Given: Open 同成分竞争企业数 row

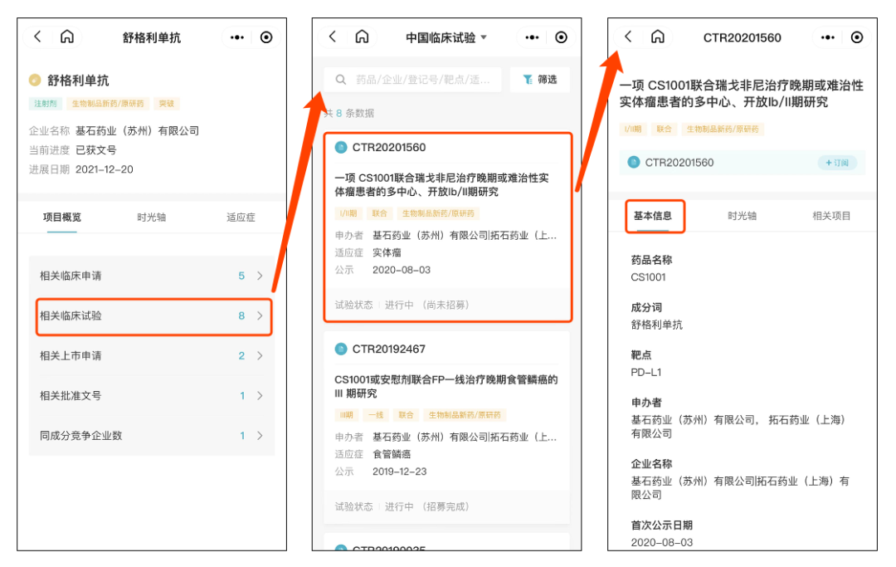Looking at the screenshot, I should 152,436.
